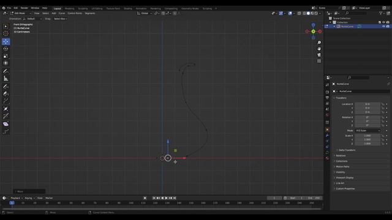
Task: Toggle NurbsCurve render camera icon in outliner
Action: (388, 26)
